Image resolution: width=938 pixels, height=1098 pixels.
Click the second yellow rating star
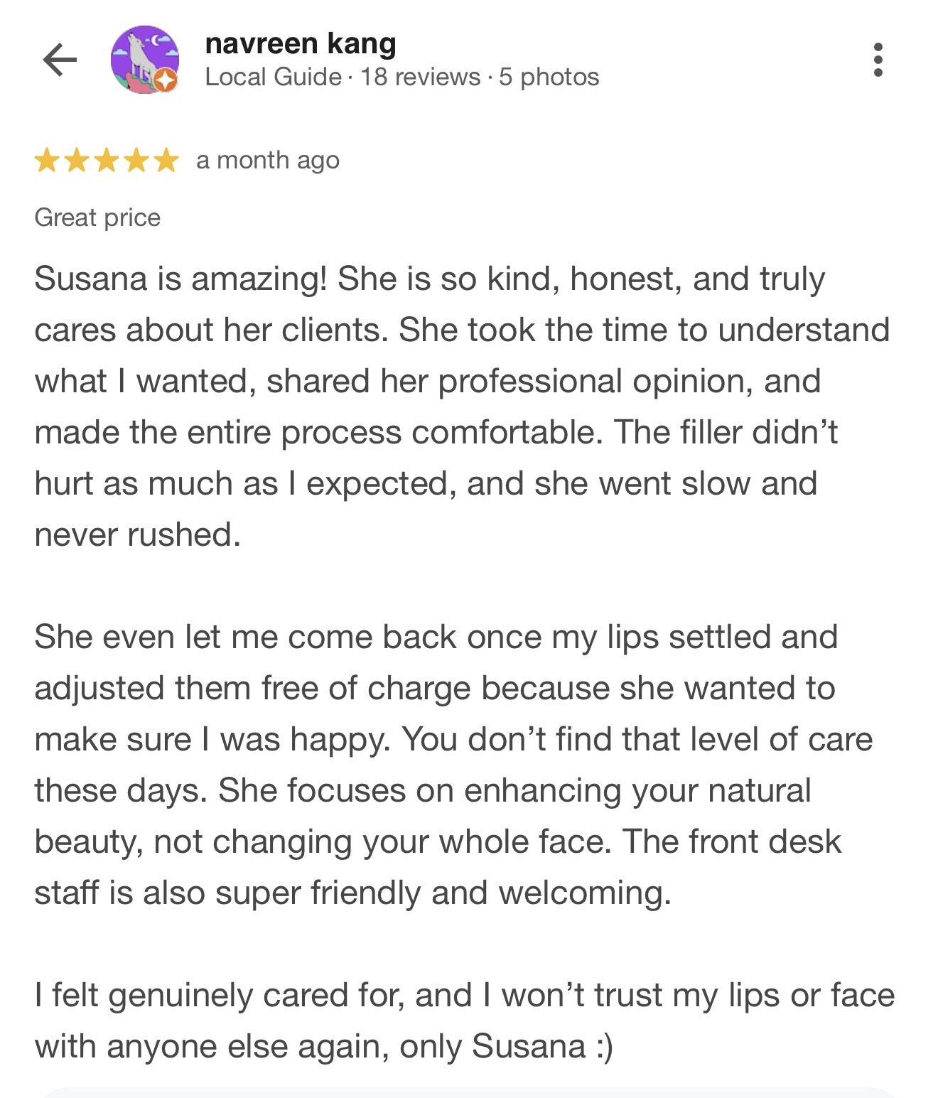coord(77,161)
